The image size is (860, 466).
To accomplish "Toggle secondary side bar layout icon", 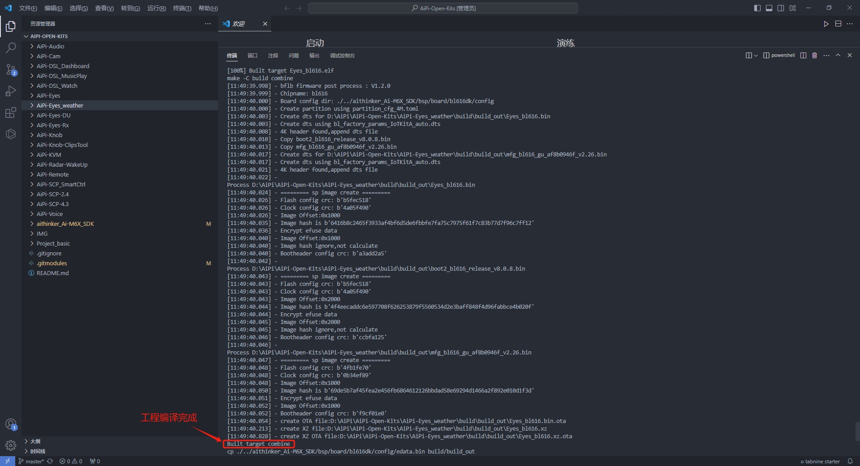I will [781, 8].
